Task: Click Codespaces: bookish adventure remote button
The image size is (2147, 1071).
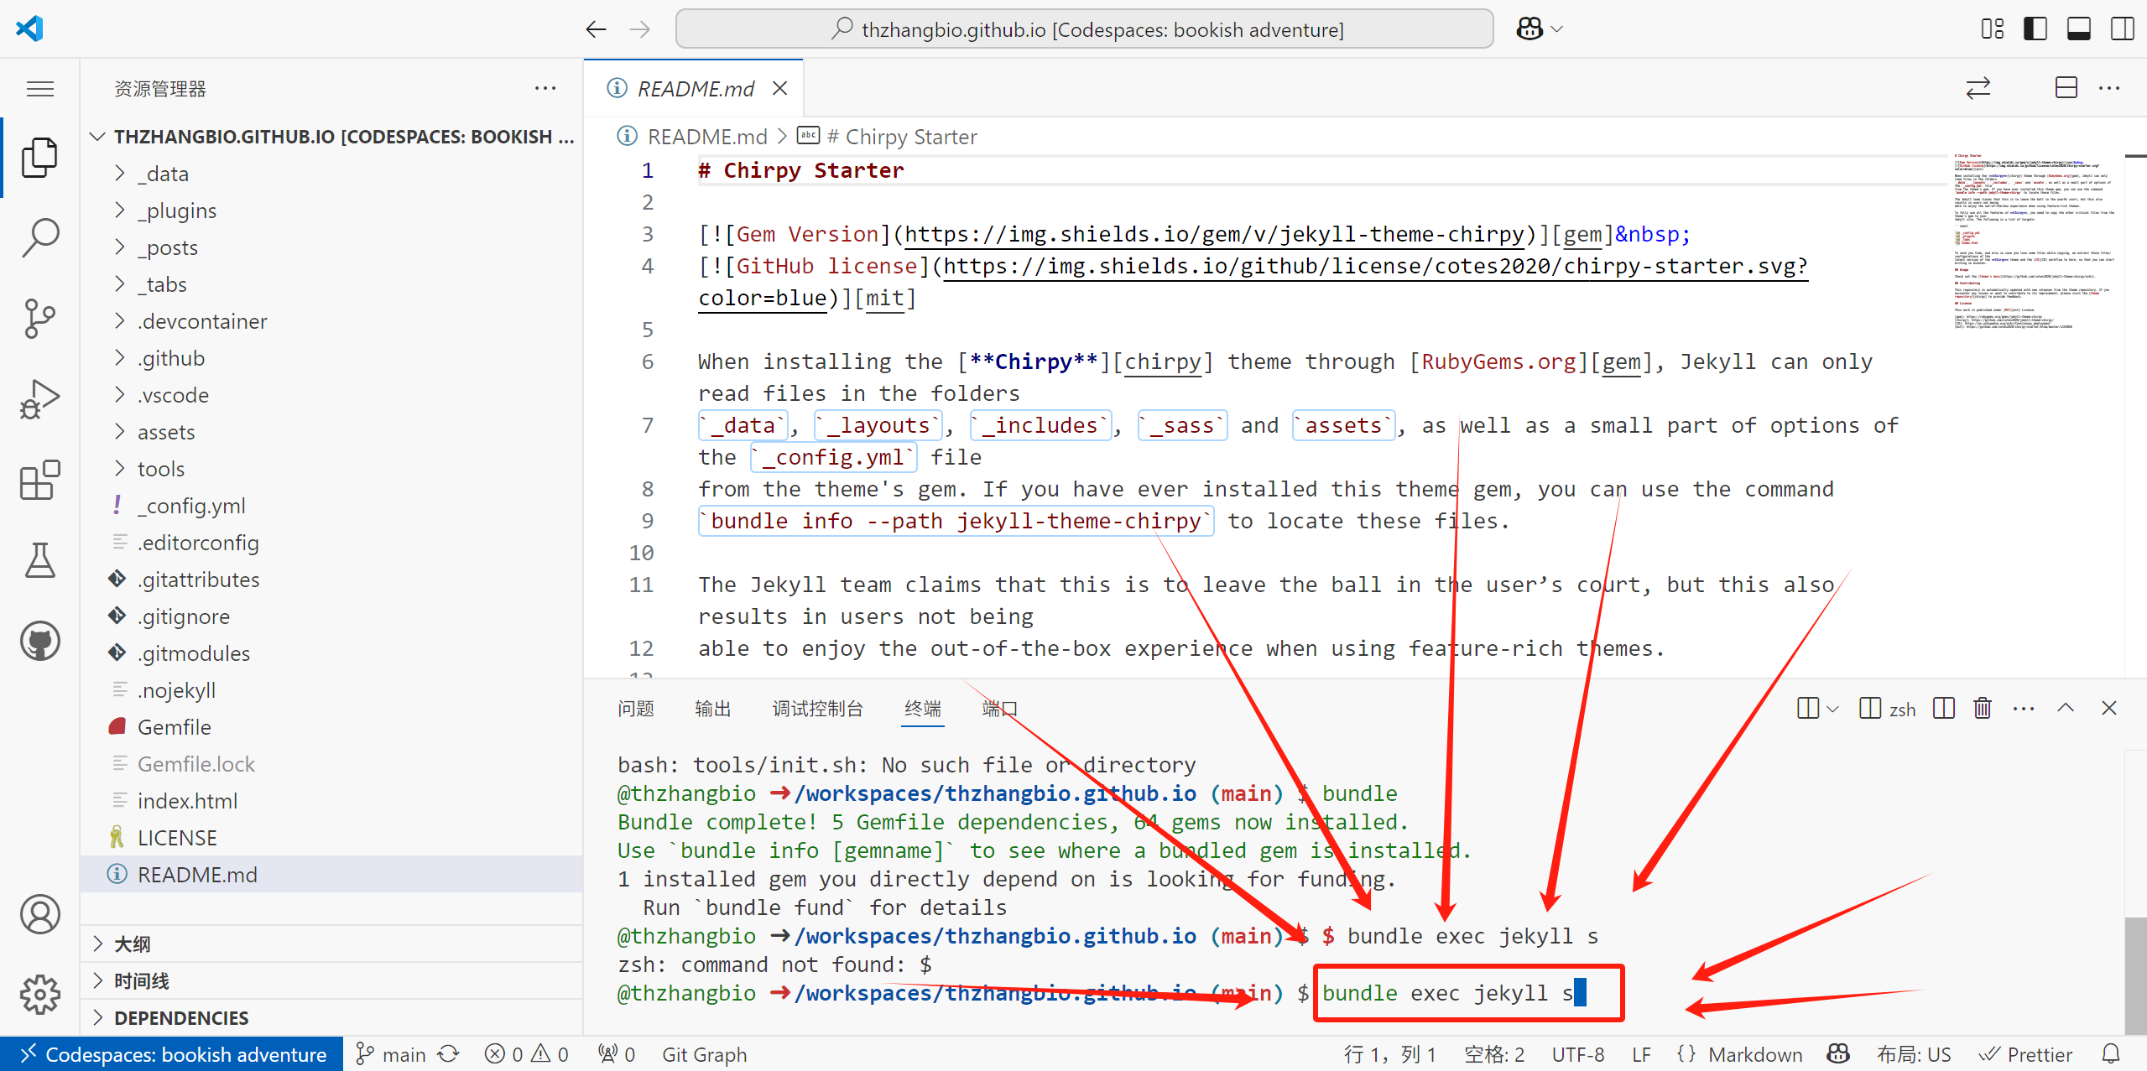Action: tap(172, 1054)
